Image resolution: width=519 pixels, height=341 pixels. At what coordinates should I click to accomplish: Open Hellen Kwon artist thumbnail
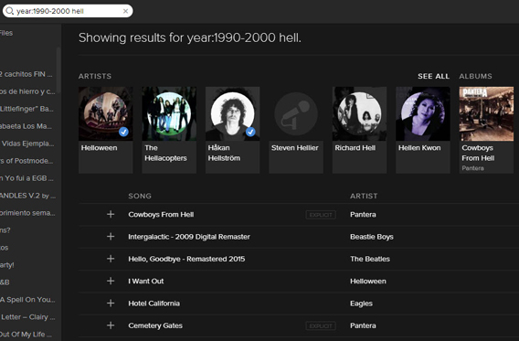(x=423, y=113)
